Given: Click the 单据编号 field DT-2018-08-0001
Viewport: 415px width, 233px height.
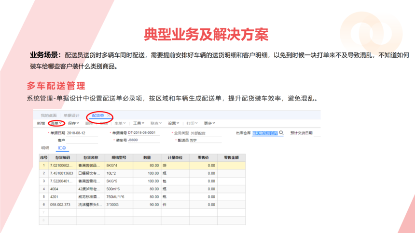Looking at the screenshot, I should pos(143,132).
